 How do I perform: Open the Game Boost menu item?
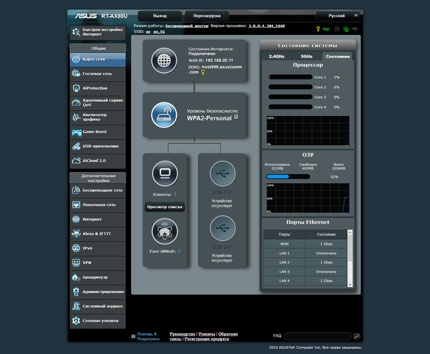click(98, 132)
